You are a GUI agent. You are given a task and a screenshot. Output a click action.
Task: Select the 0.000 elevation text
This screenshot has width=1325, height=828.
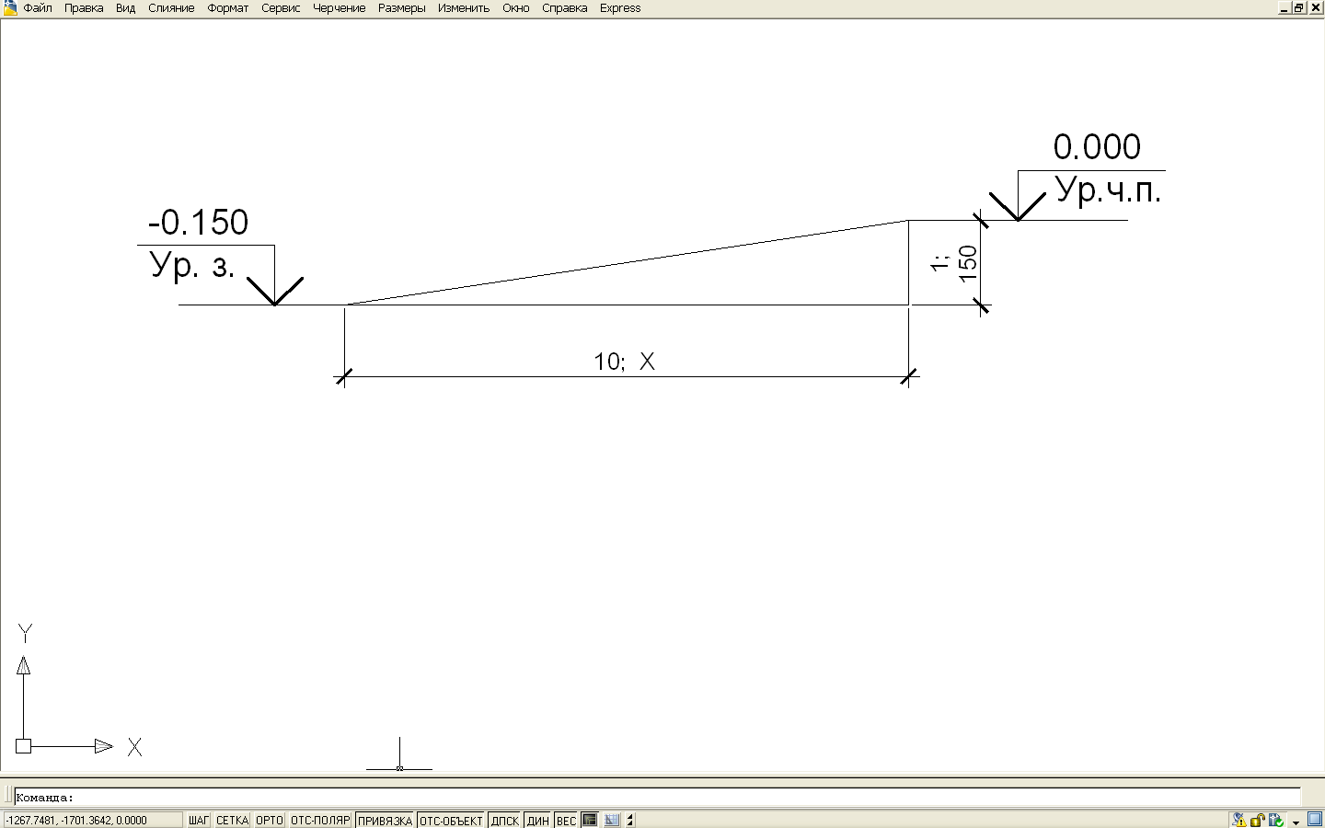click(x=1097, y=147)
